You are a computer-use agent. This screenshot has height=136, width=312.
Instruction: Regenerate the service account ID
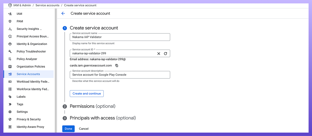coord(165,53)
